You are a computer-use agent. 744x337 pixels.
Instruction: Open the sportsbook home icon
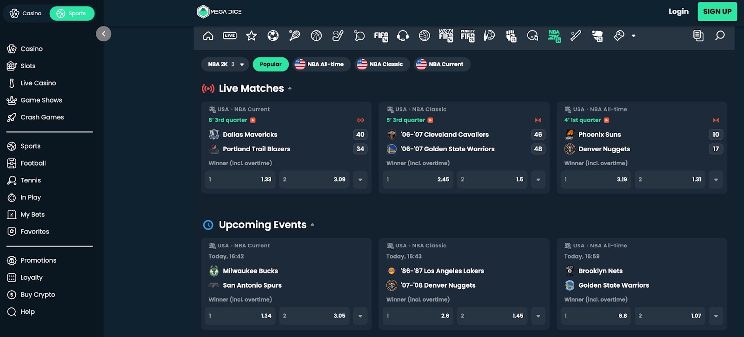point(208,36)
